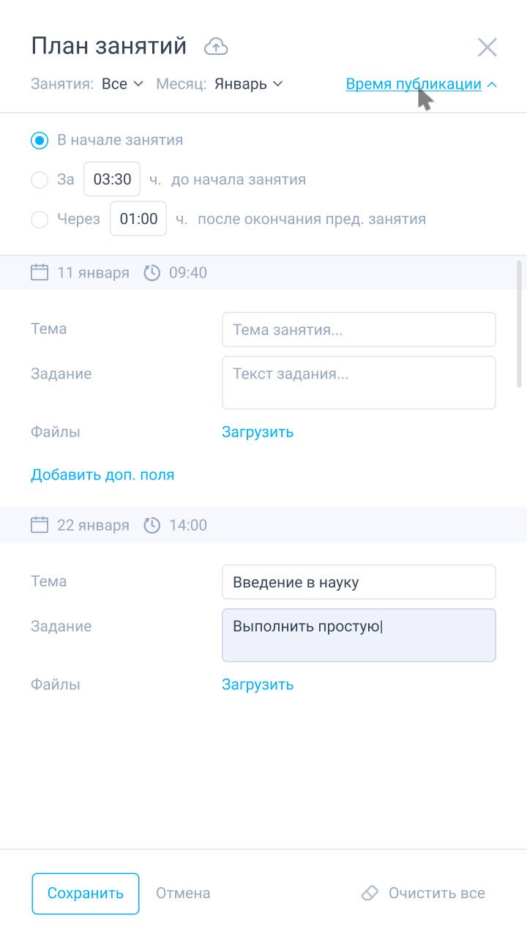Viewport: 527px width, 937px height.
Task: Click the cloud upload icon near title
Action: 216,47
